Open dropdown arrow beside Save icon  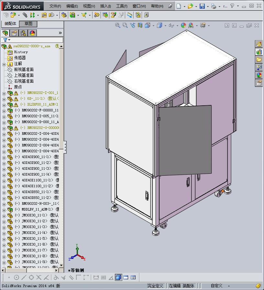coord(208,6)
